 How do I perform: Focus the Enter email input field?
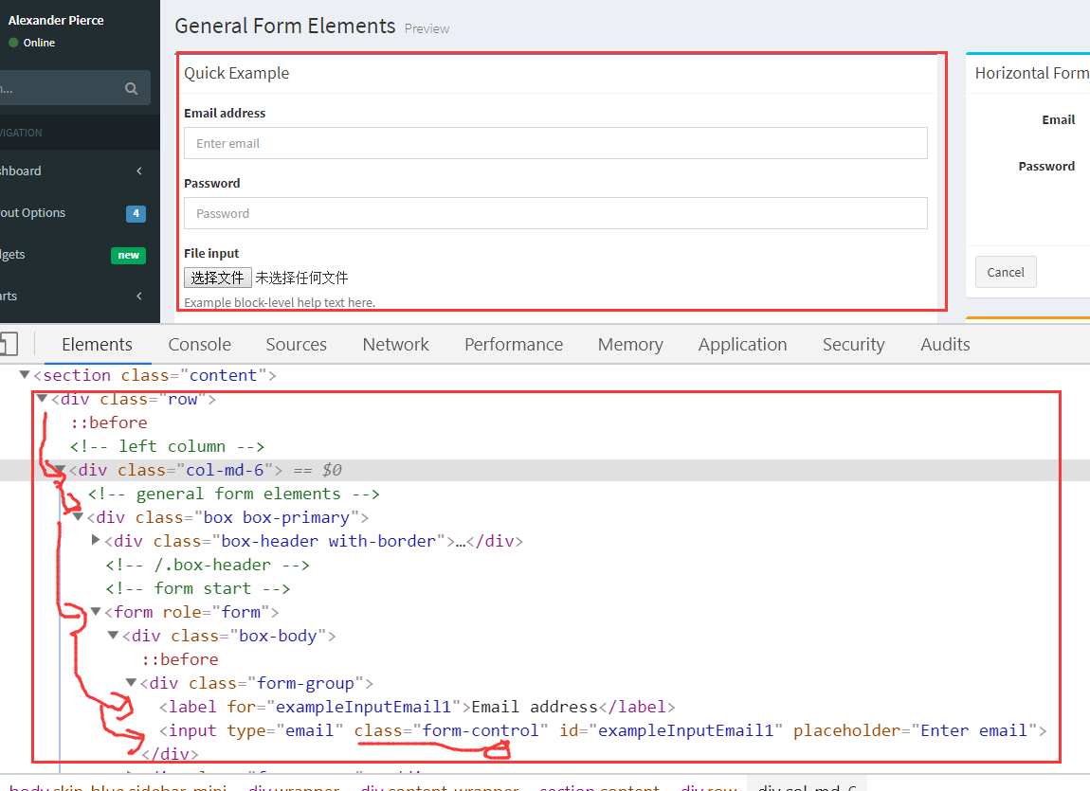pyautogui.click(x=555, y=143)
